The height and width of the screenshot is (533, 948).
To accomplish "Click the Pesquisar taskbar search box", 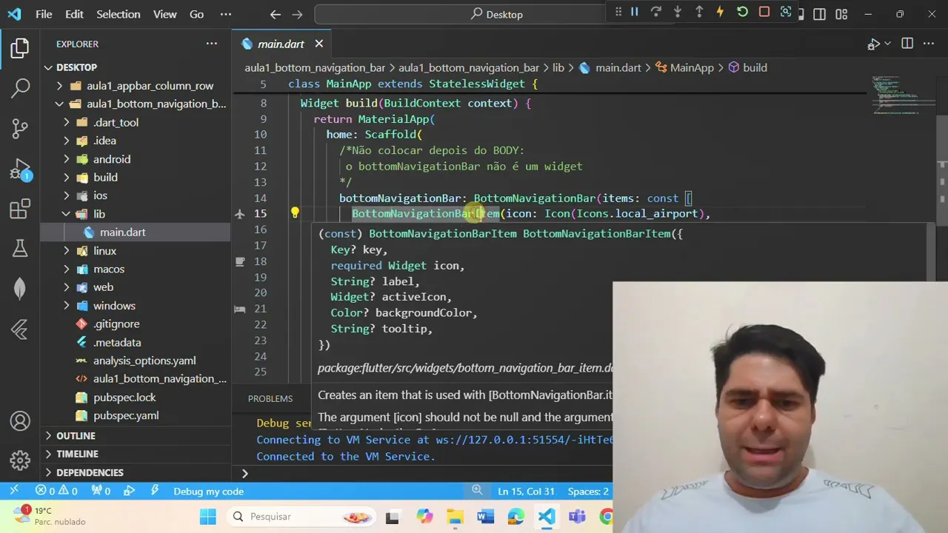I will (x=301, y=517).
